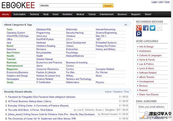Image resolution: width=173 pixels, height=121 pixels.
Task: Open the Subscription tab
Action: tap(19, 14)
